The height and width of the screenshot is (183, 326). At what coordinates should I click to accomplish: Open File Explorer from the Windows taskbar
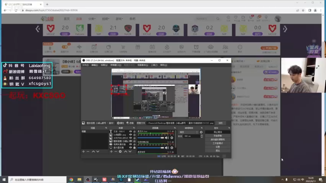(79, 180)
